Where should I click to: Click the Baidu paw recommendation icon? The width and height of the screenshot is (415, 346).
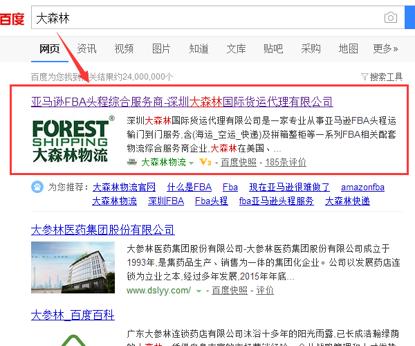tap(37, 187)
